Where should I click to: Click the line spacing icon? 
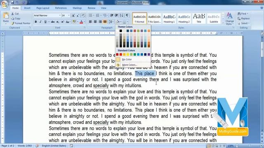click(111, 22)
